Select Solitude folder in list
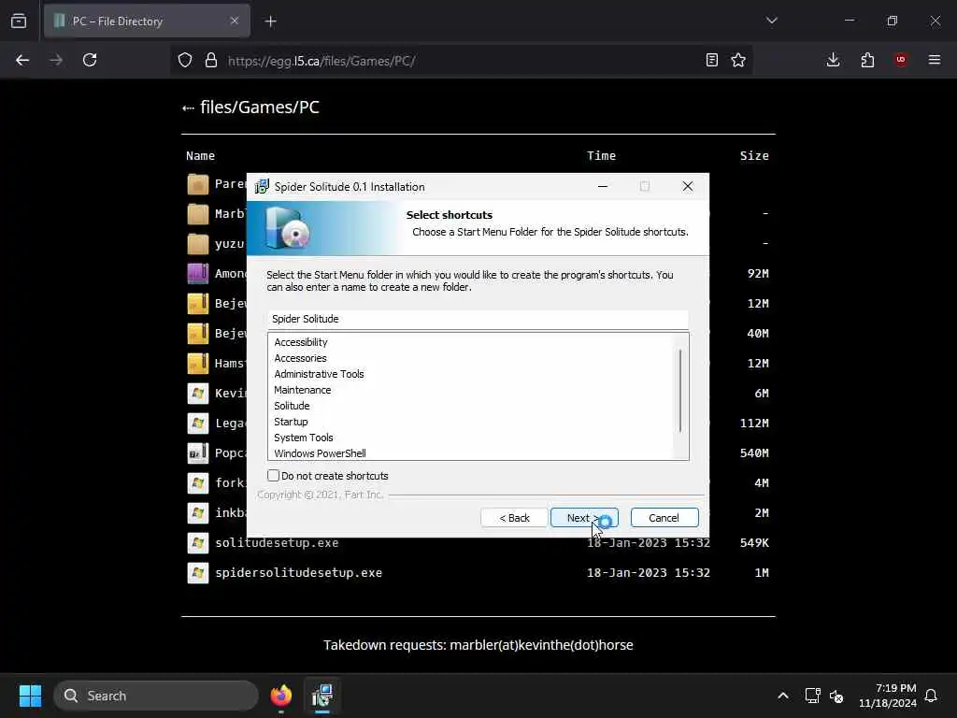Viewport: 957px width, 718px height. pyautogui.click(x=292, y=406)
